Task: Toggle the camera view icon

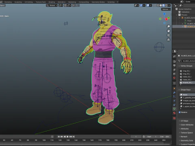Action: [169, 35]
